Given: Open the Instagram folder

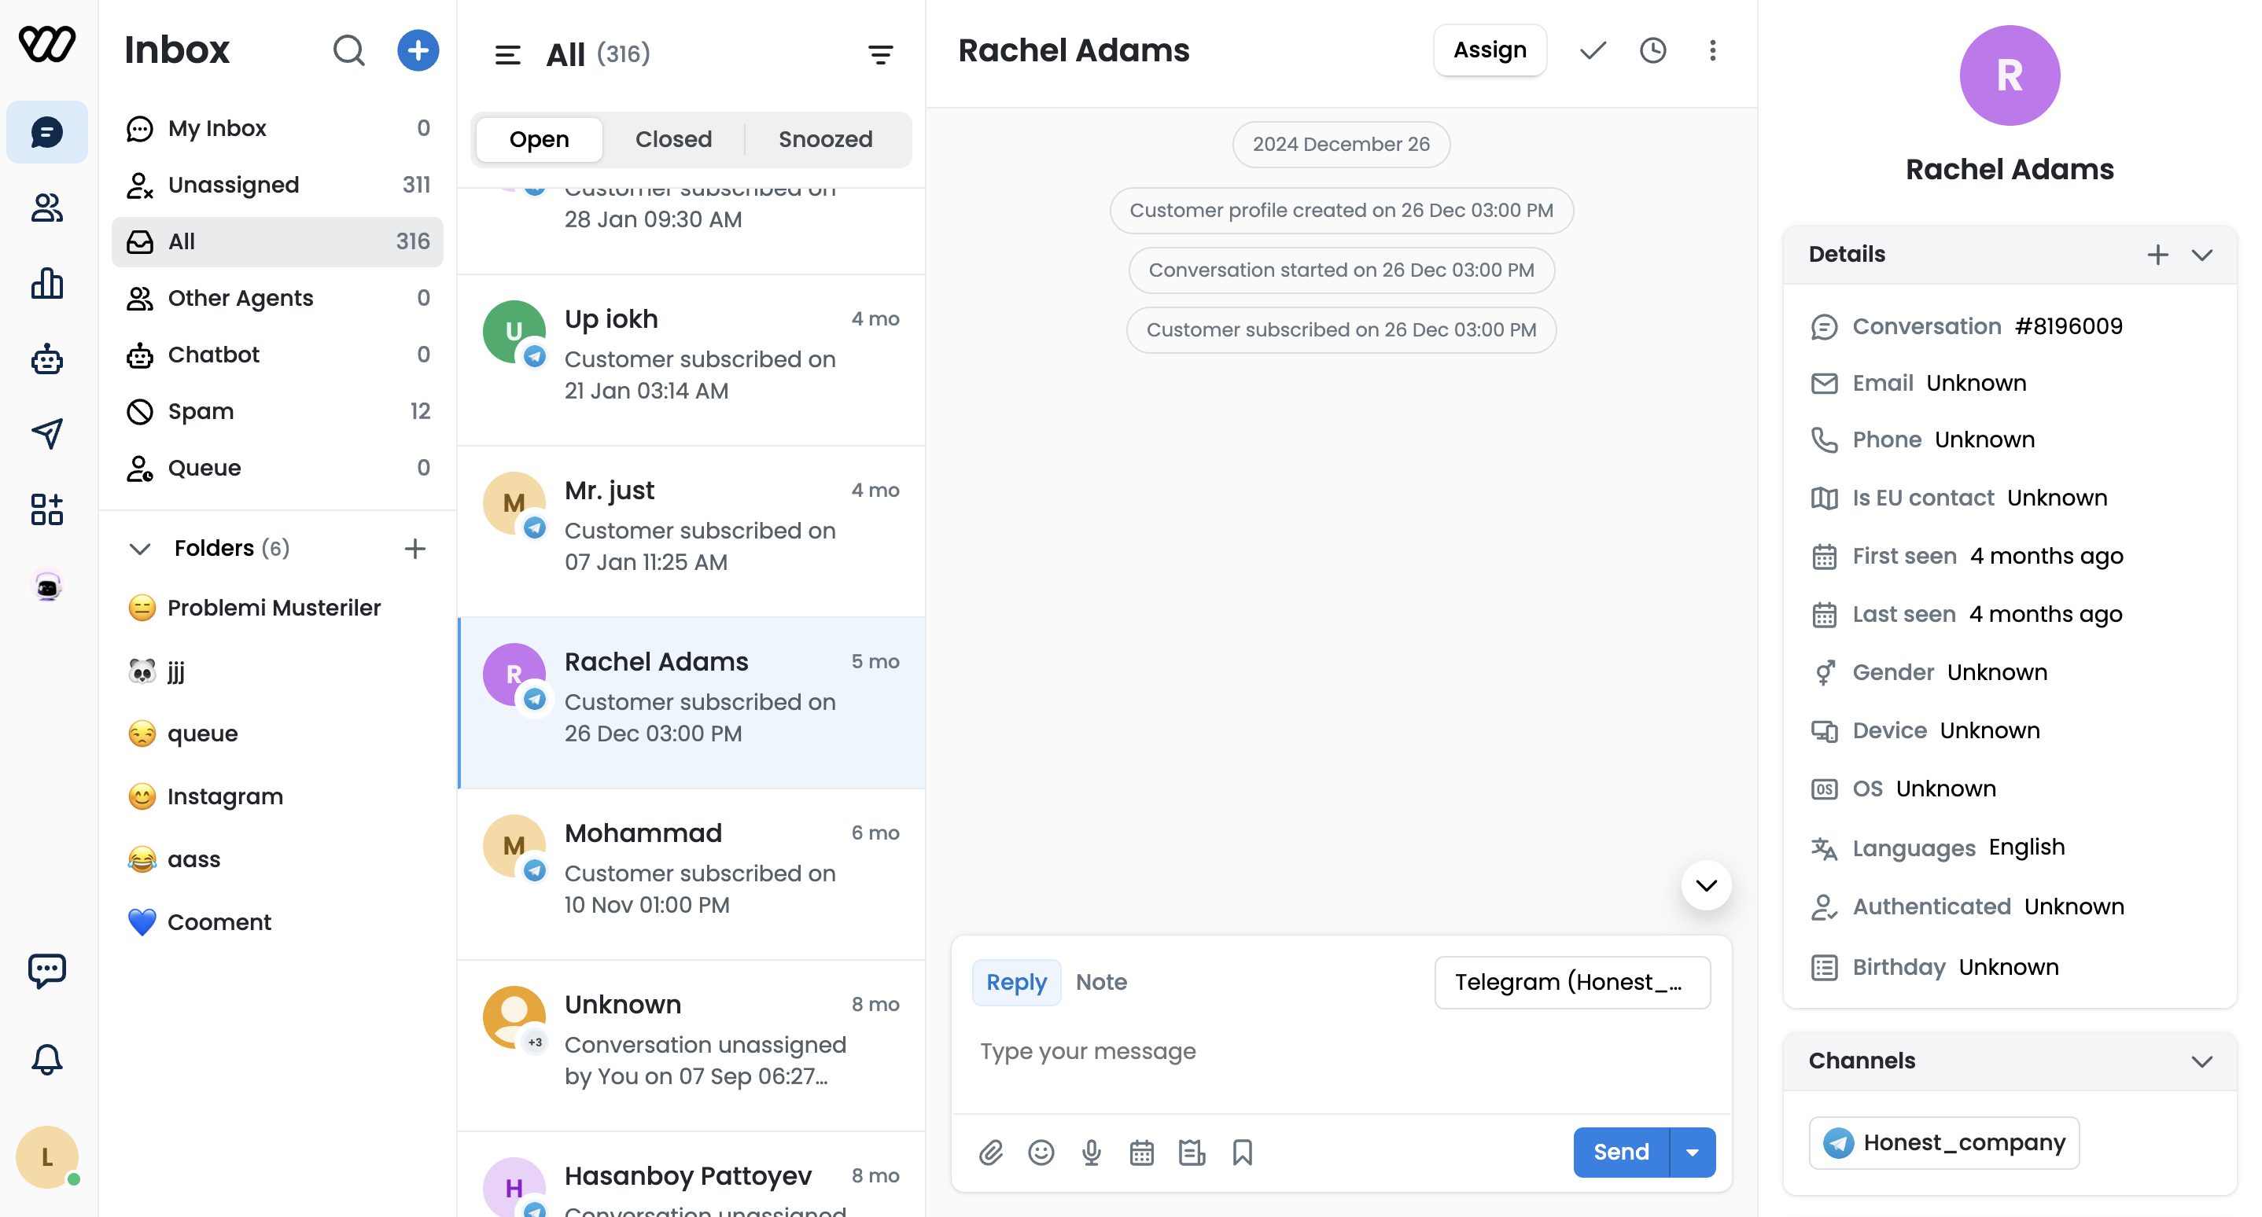Looking at the screenshot, I should point(278,796).
